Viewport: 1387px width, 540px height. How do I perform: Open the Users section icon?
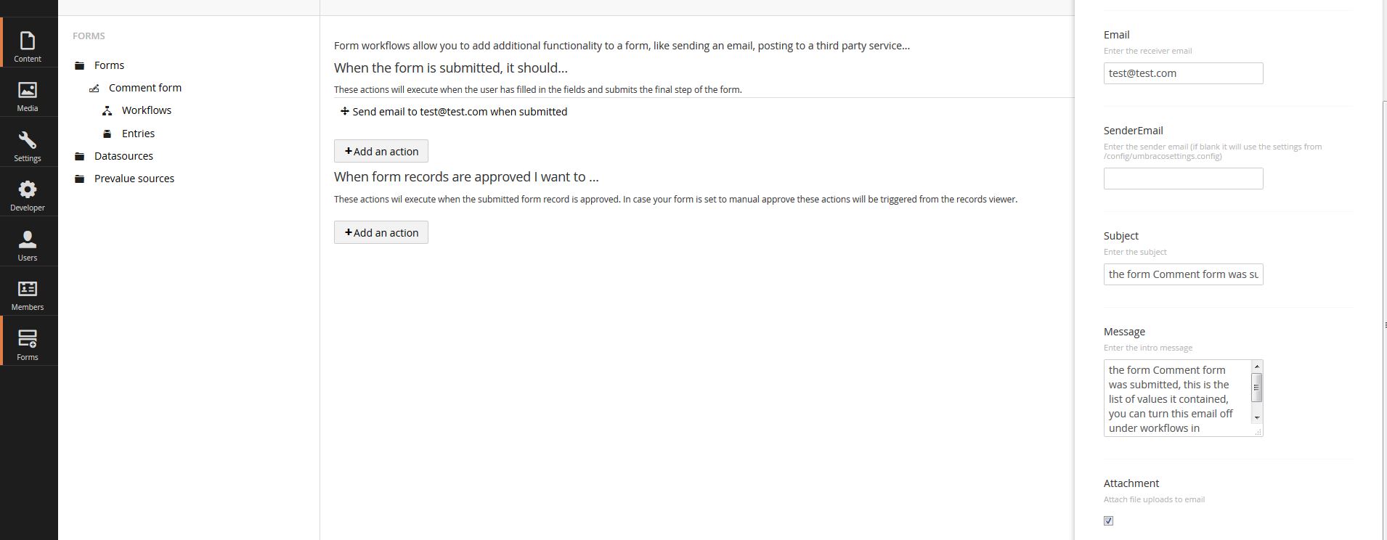click(28, 240)
